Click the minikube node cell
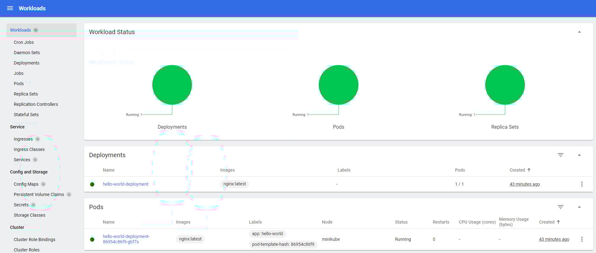This screenshot has height=253, width=596. 331,239
